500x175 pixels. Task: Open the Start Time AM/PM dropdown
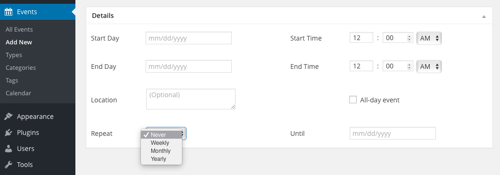pyautogui.click(x=429, y=38)
